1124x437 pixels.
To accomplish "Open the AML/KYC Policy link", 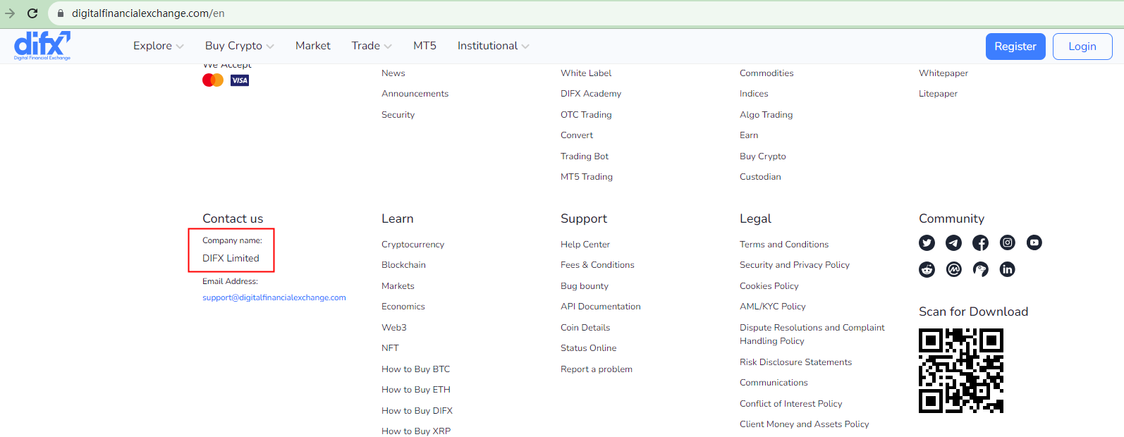I will (x=772, y=307).
